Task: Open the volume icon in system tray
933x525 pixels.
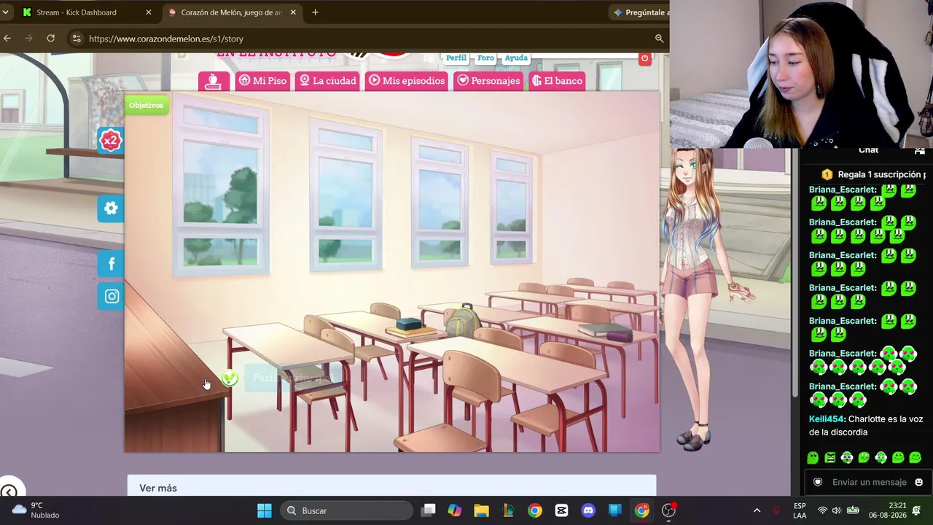Action: click(836, 510)
